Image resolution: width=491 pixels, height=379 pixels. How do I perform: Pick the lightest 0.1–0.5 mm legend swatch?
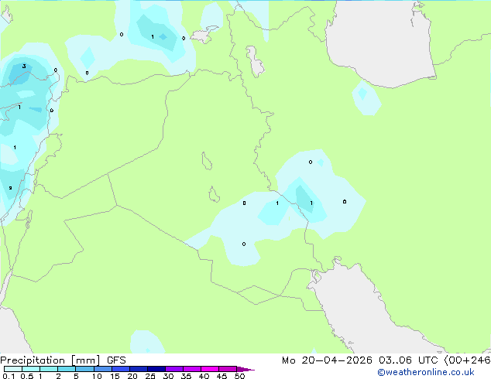pyautogui.click(x=13, y=369)
